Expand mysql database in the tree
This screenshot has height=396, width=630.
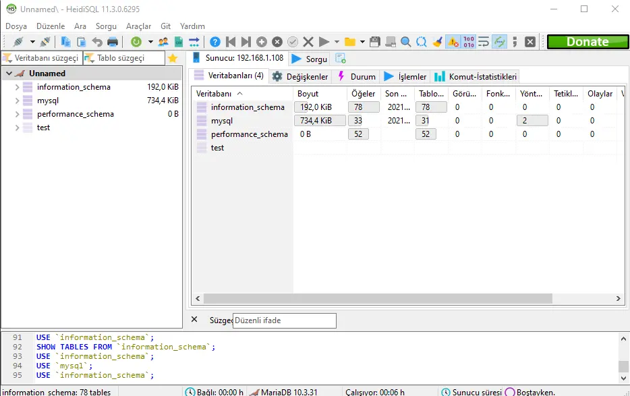(x=17, y=101)
